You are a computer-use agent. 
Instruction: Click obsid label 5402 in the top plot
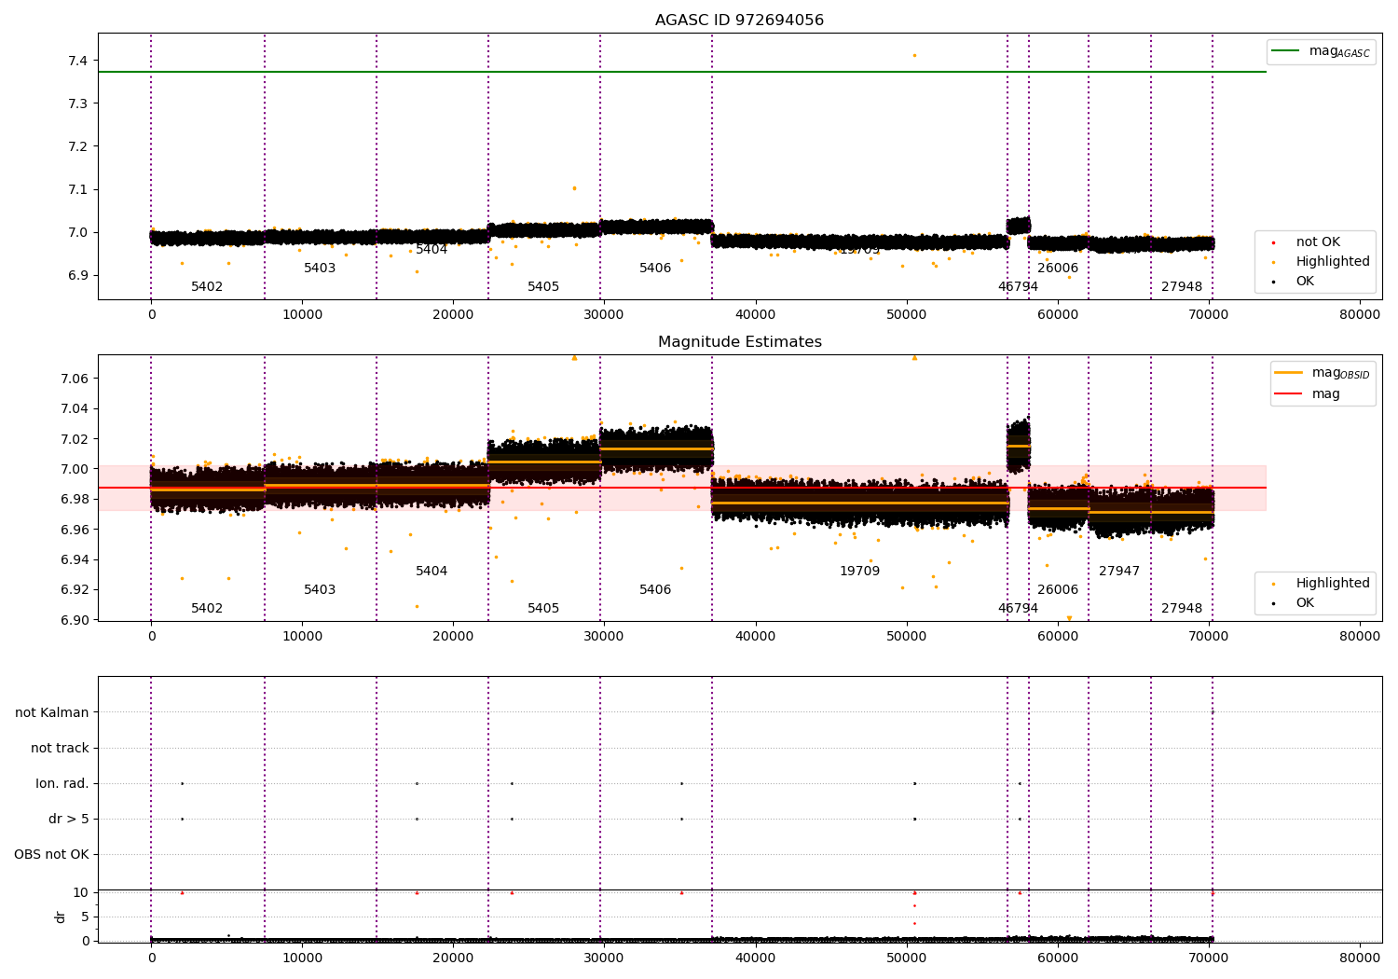click(207, 287)
